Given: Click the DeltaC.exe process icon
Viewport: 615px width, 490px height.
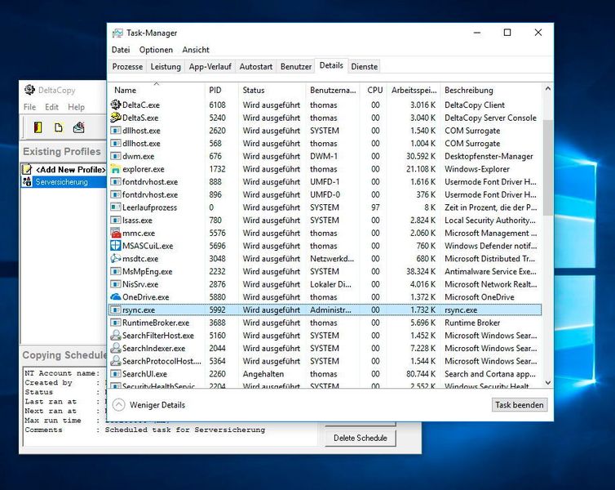Looking at the screenshot, I should pyautogui.click(x=116, y=105).
